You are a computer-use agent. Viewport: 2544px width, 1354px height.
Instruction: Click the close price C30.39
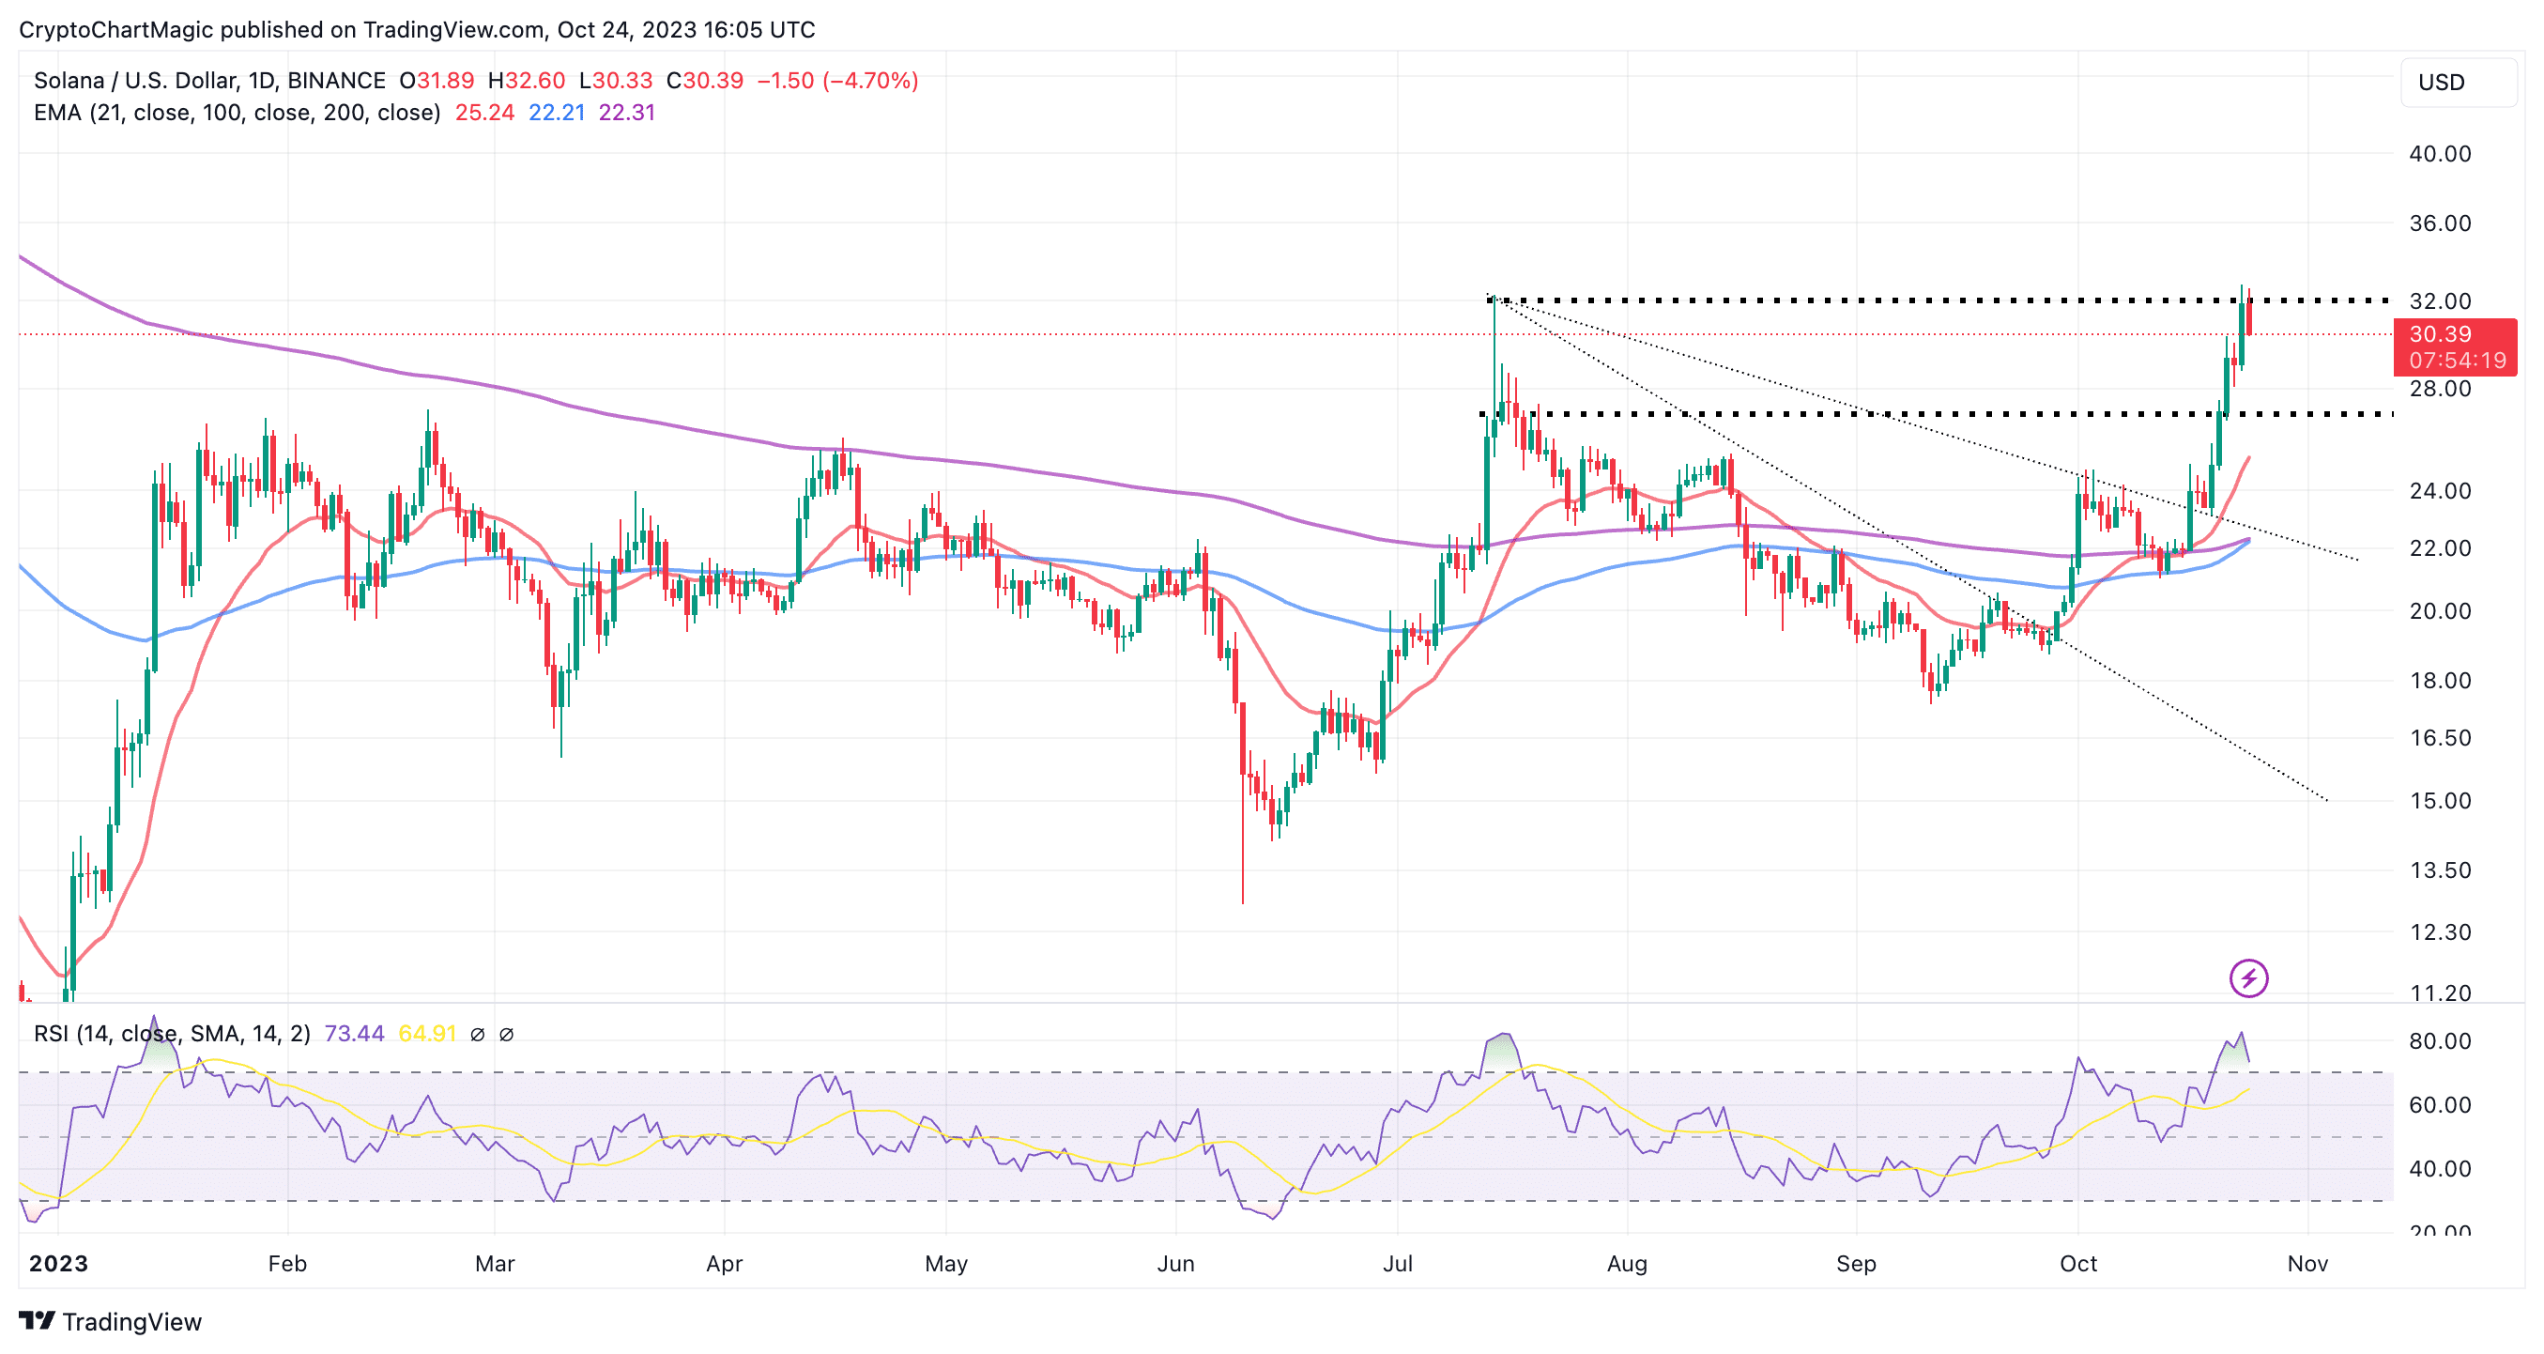704,80
